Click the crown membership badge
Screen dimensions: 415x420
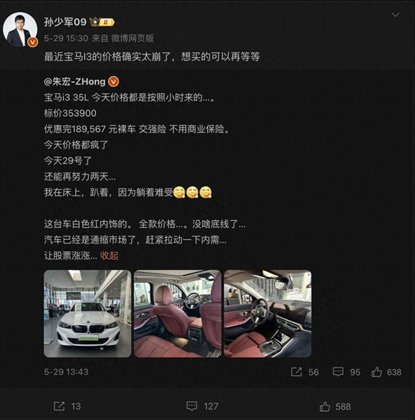point(102,22)
